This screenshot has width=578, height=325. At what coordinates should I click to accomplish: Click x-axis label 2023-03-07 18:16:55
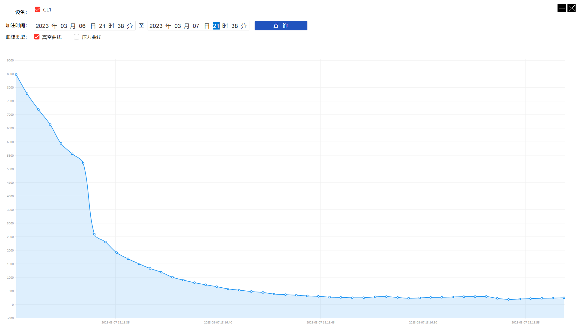coord(525,322)
